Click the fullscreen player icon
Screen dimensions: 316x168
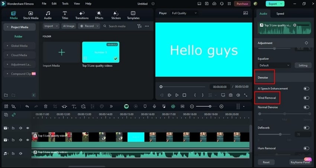click(x=245, y=95)
